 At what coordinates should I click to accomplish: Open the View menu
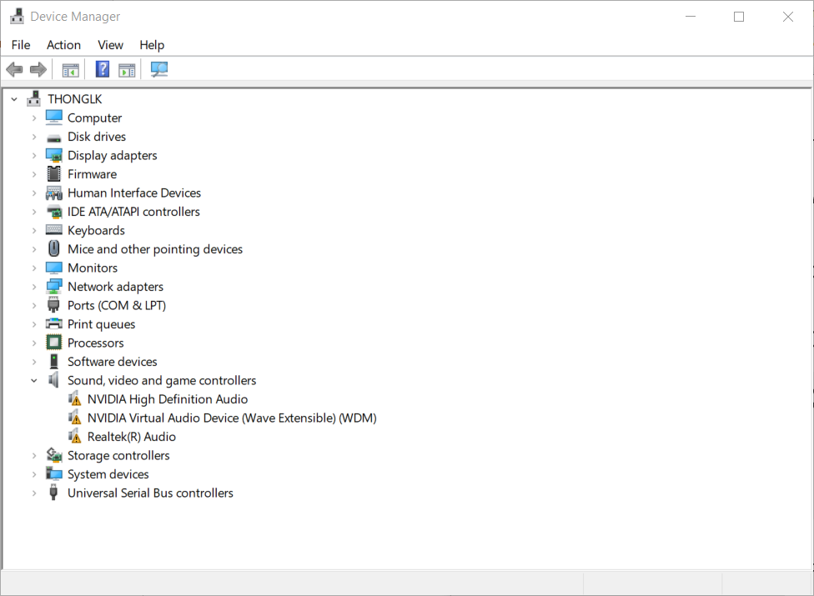tap(111, 45)
